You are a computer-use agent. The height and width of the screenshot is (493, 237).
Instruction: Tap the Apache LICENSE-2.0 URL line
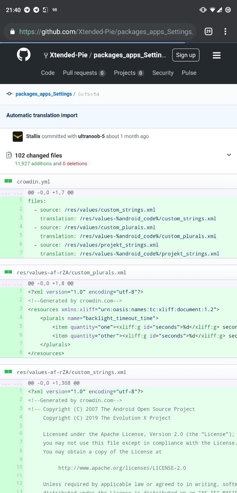(122, 468)
